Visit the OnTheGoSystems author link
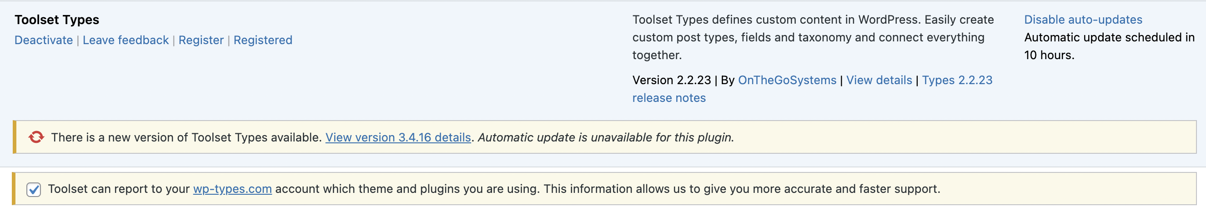1206x212 pixels. click(787, 81)
